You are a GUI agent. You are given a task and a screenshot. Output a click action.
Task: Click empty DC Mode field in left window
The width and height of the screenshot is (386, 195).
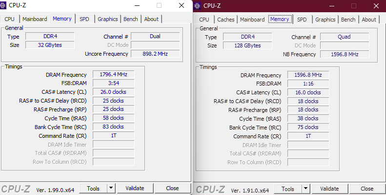[x=155, y=45]
